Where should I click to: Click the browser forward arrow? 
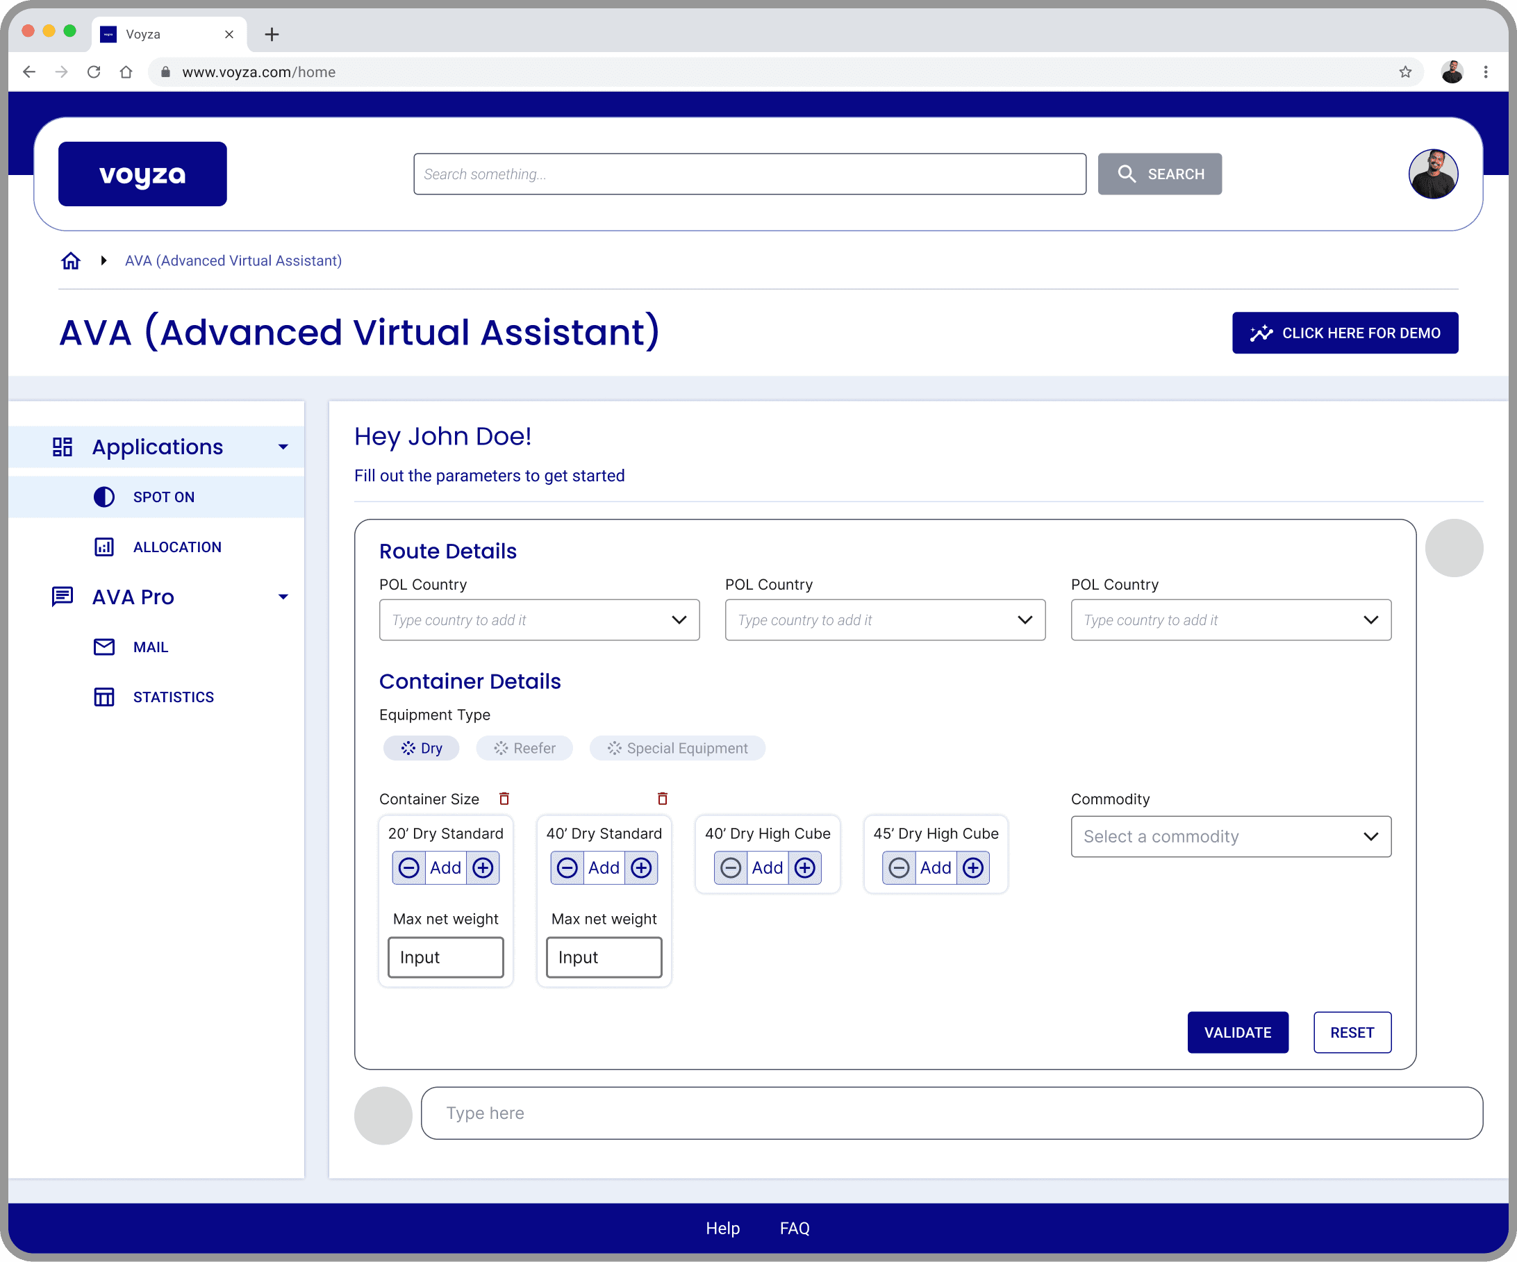[61, 72]
